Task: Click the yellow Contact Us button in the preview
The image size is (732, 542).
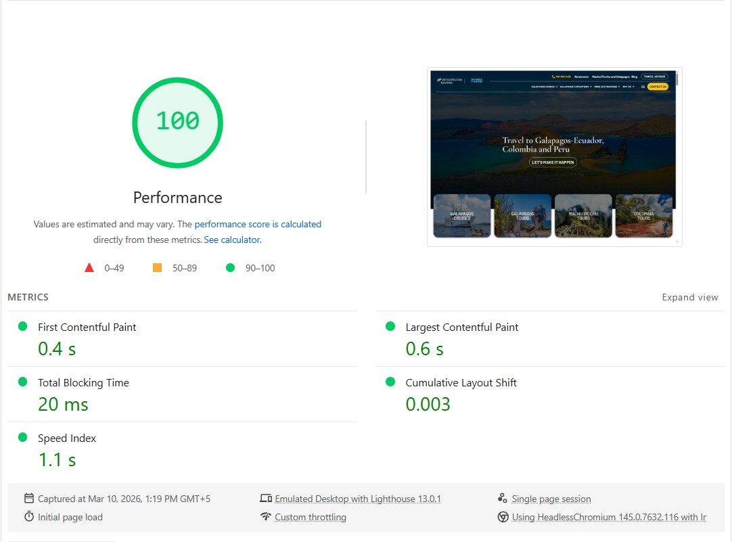Action: 658,87
